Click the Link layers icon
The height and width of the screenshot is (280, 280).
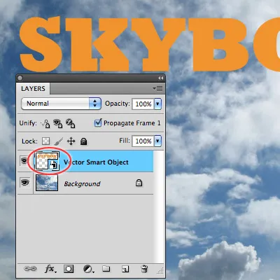[30, 269]
